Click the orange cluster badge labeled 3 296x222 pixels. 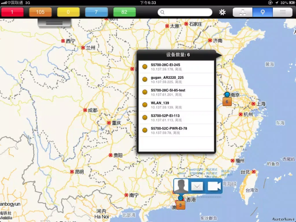tap(180, 205)
